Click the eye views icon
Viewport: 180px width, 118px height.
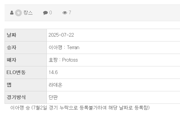[65, 13]
